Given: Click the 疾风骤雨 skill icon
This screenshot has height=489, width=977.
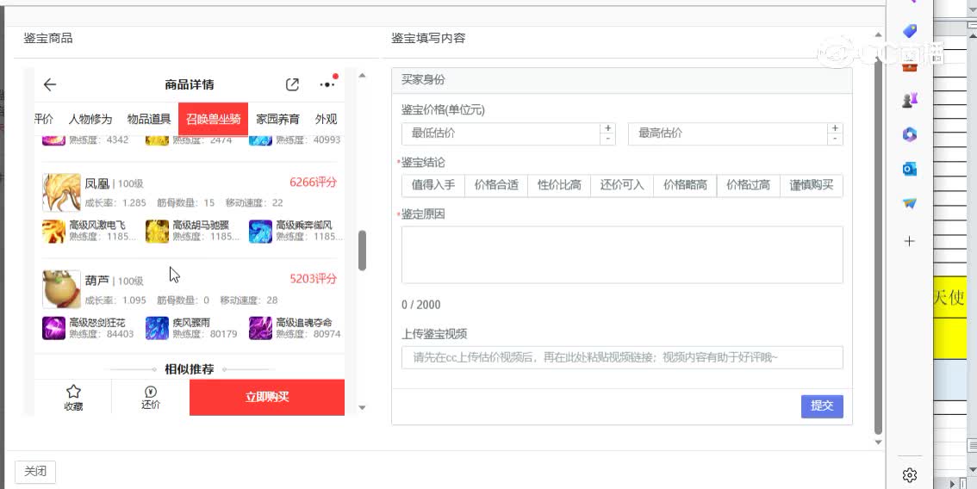Looking at the screenshot, I should (157, 328).
